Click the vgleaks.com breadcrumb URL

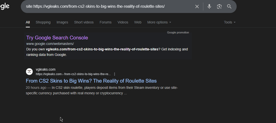point(73,74)
